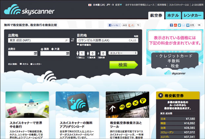
Task: Open the スカイスキャナーとは about link
Action: point(179,5)
